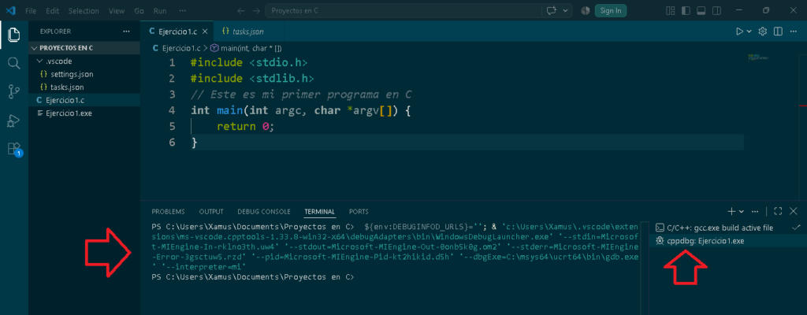The width and height of the screenshot is (807, 315).
Task: Close the Ejercicio1.c editor tab
Action: (204, 31)
